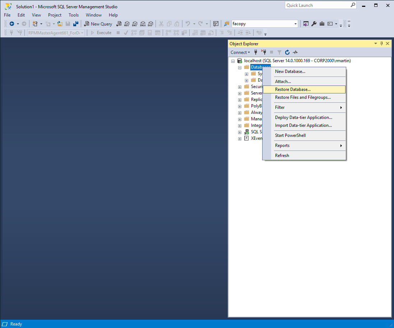This screenshot has height=328, width=394.
Task: Click the Ready status bar text
Action: pos(16,324)
